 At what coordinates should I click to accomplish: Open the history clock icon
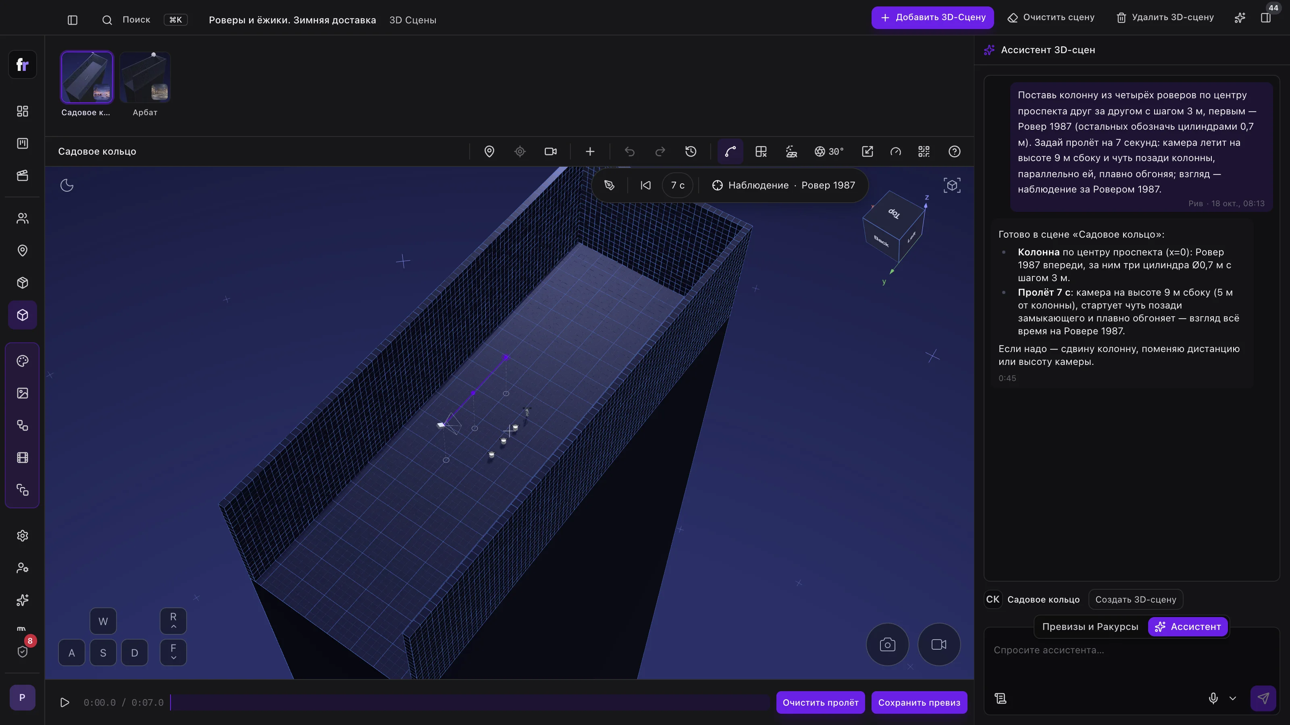coord(691,151)
